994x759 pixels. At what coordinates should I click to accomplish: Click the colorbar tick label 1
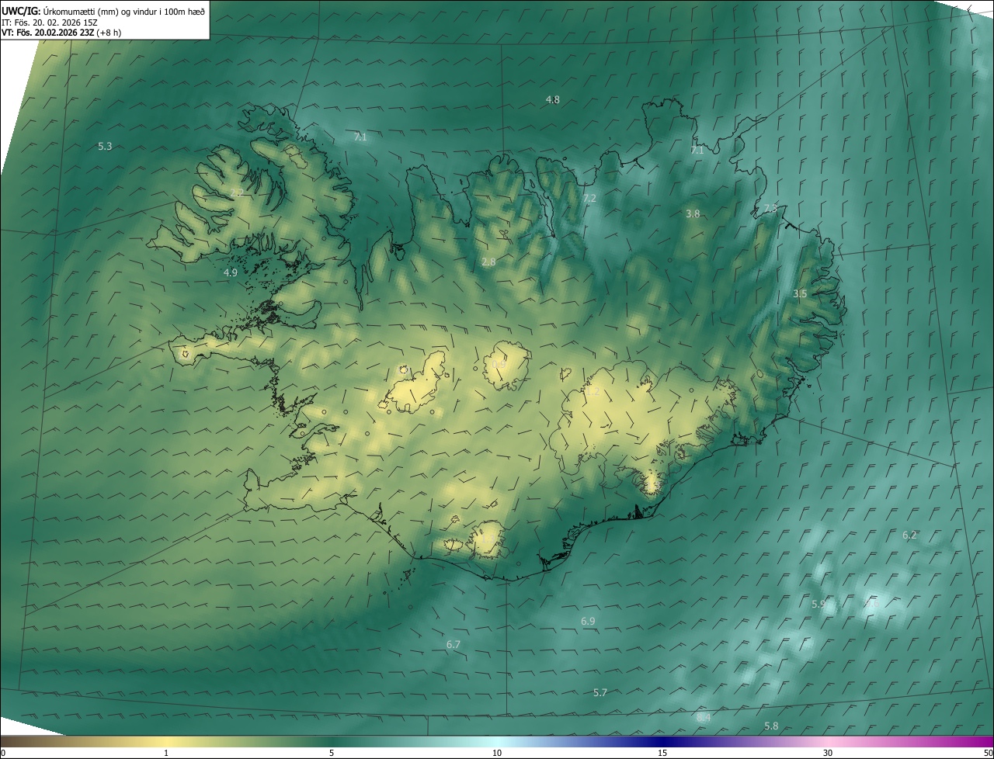(x=166, y=753)
